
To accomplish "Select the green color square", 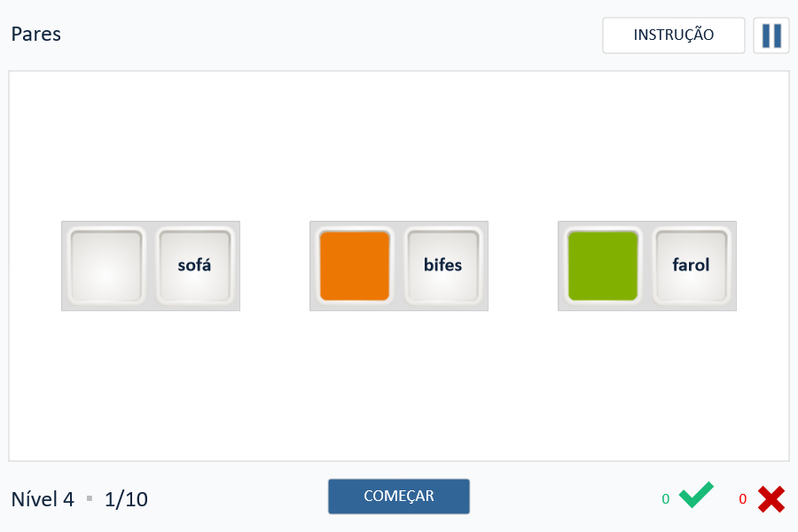I will [x=603, y=265].
